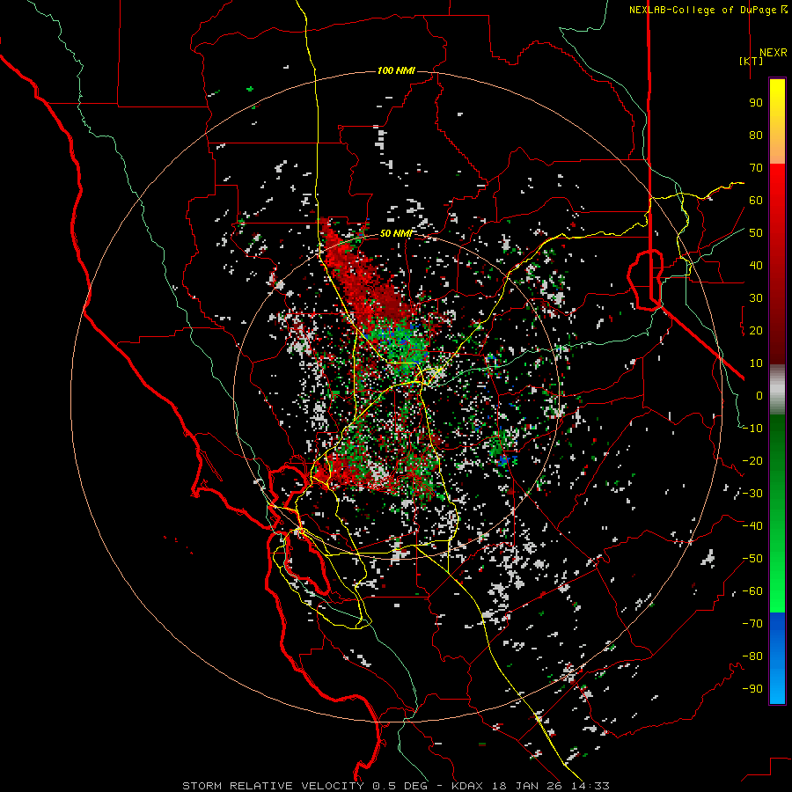Click the 30 value on the velocity scale
This screenshot has width=792, height=792.
tap(756, 298)
